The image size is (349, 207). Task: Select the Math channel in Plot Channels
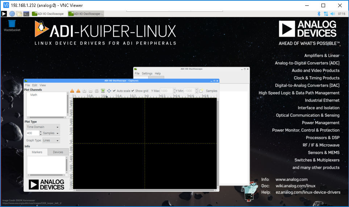pyautogui.click(x=34, y=95)
